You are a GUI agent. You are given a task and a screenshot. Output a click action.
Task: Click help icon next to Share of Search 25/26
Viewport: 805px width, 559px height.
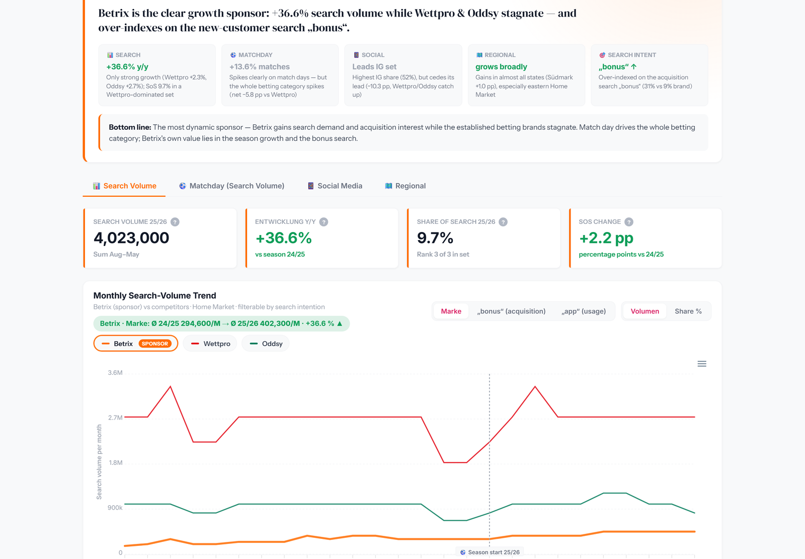(x=503, y=222)
